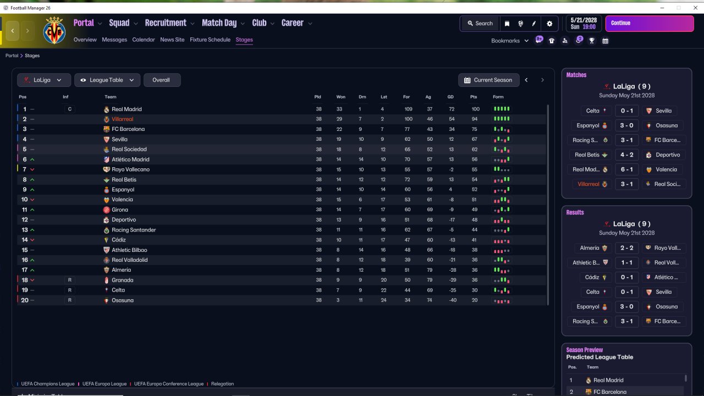
Task: Click Real Madrid crest in league table
Action: pyautogui.click(x=107, y=109)
